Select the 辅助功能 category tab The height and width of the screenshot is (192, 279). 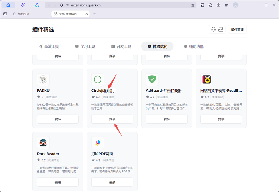pyautogui.click(x=194, y=46)
